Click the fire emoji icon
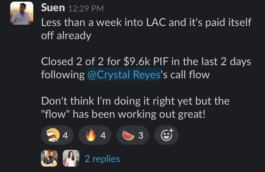The width and height of the screenshot is (265, 172). (91, 135)
